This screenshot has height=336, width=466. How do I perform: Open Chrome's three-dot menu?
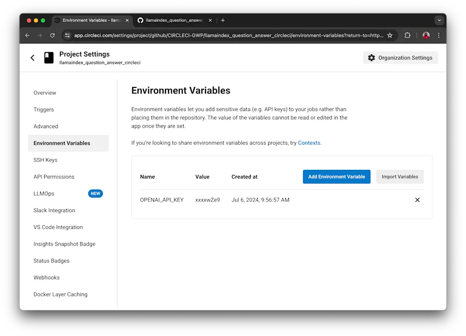439,35
